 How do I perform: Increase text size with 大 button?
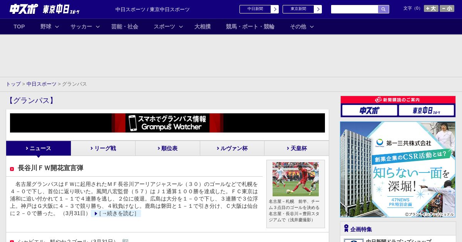(x=431, y=8)
